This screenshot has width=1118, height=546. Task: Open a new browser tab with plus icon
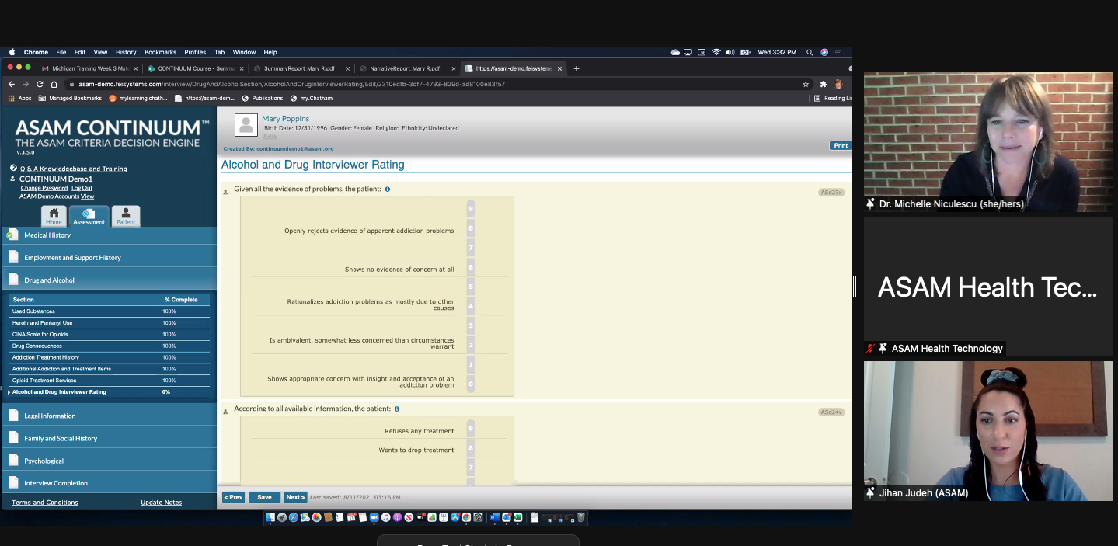click(x=576, y=68)
